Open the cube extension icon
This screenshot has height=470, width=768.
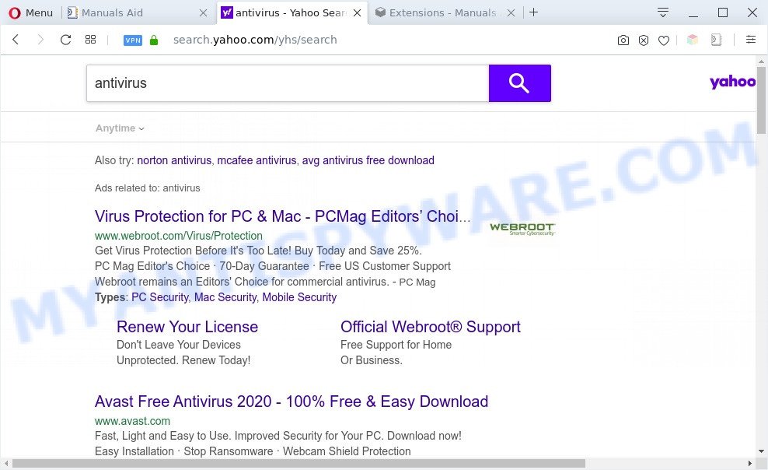pos(692,40)
